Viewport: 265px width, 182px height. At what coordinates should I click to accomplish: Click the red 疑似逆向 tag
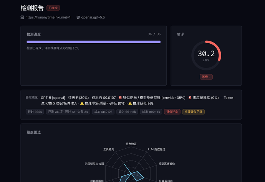pyautogui.click(x=172, y=112)
